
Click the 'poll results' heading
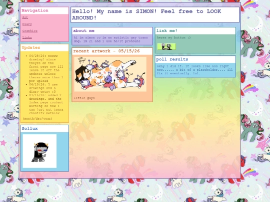tap(172, 59)
